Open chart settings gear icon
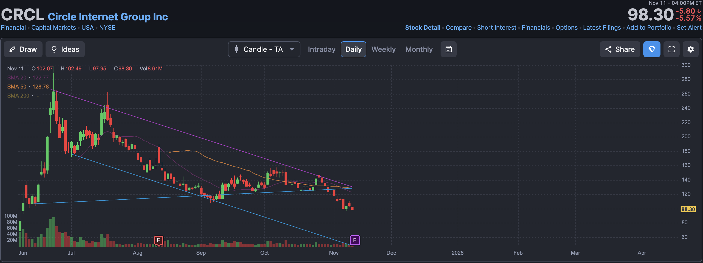 coord(690,49)
